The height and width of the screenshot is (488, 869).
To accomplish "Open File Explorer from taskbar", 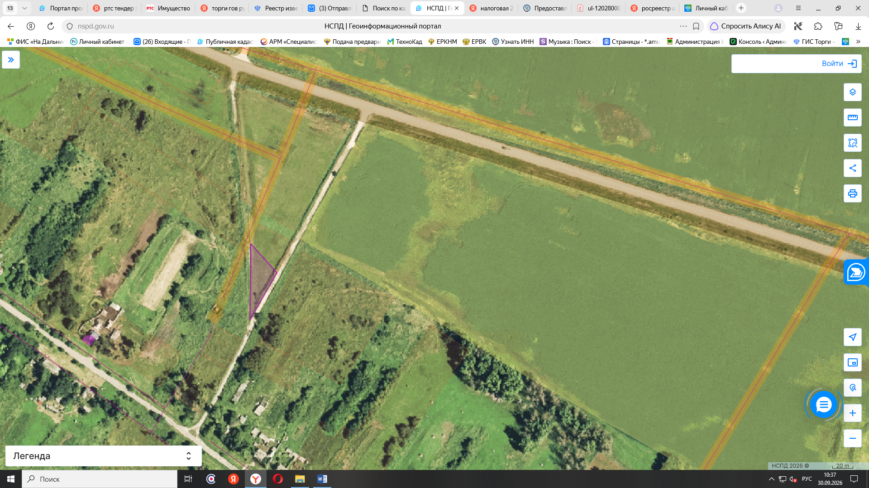I will coord(300,479).
